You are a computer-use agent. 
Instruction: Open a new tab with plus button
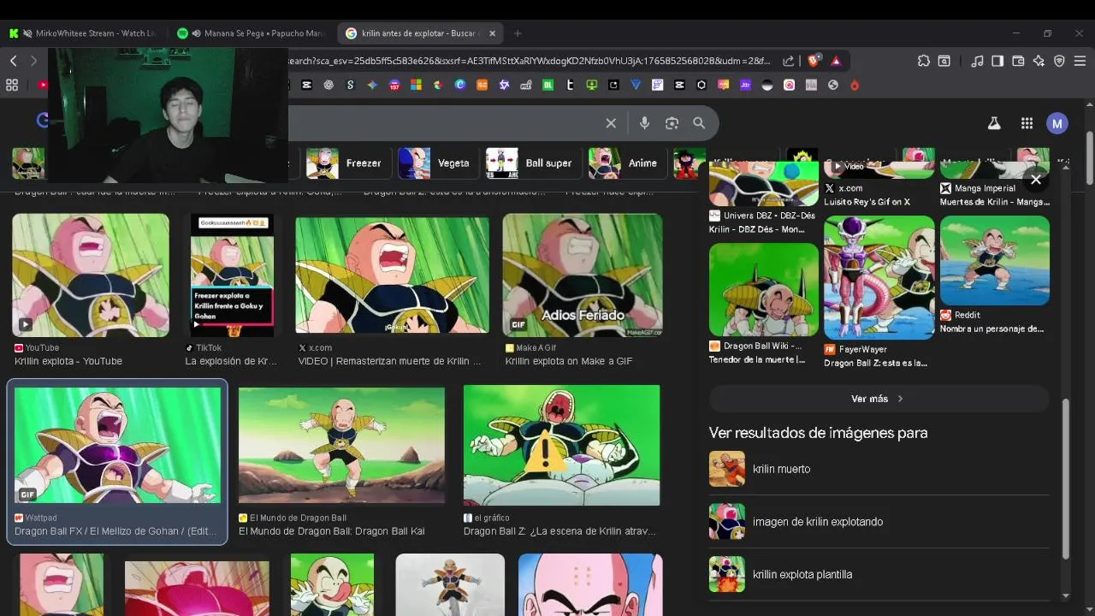point(518,33)
